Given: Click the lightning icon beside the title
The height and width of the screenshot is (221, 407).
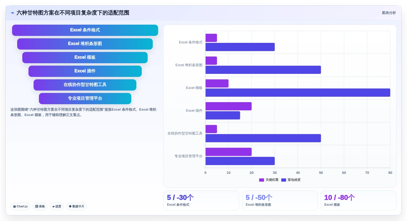Looking at the screenshot, I should pos(13,13).
